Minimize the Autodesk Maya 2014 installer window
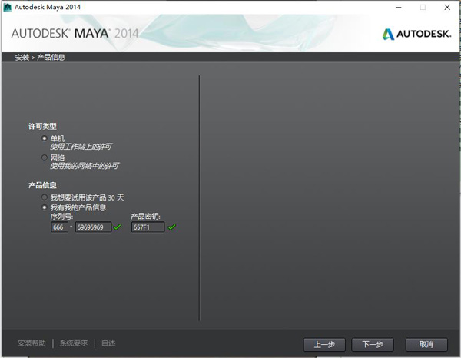Image resolution: width=461 pixels, height=358 pixels. point(399,8)
